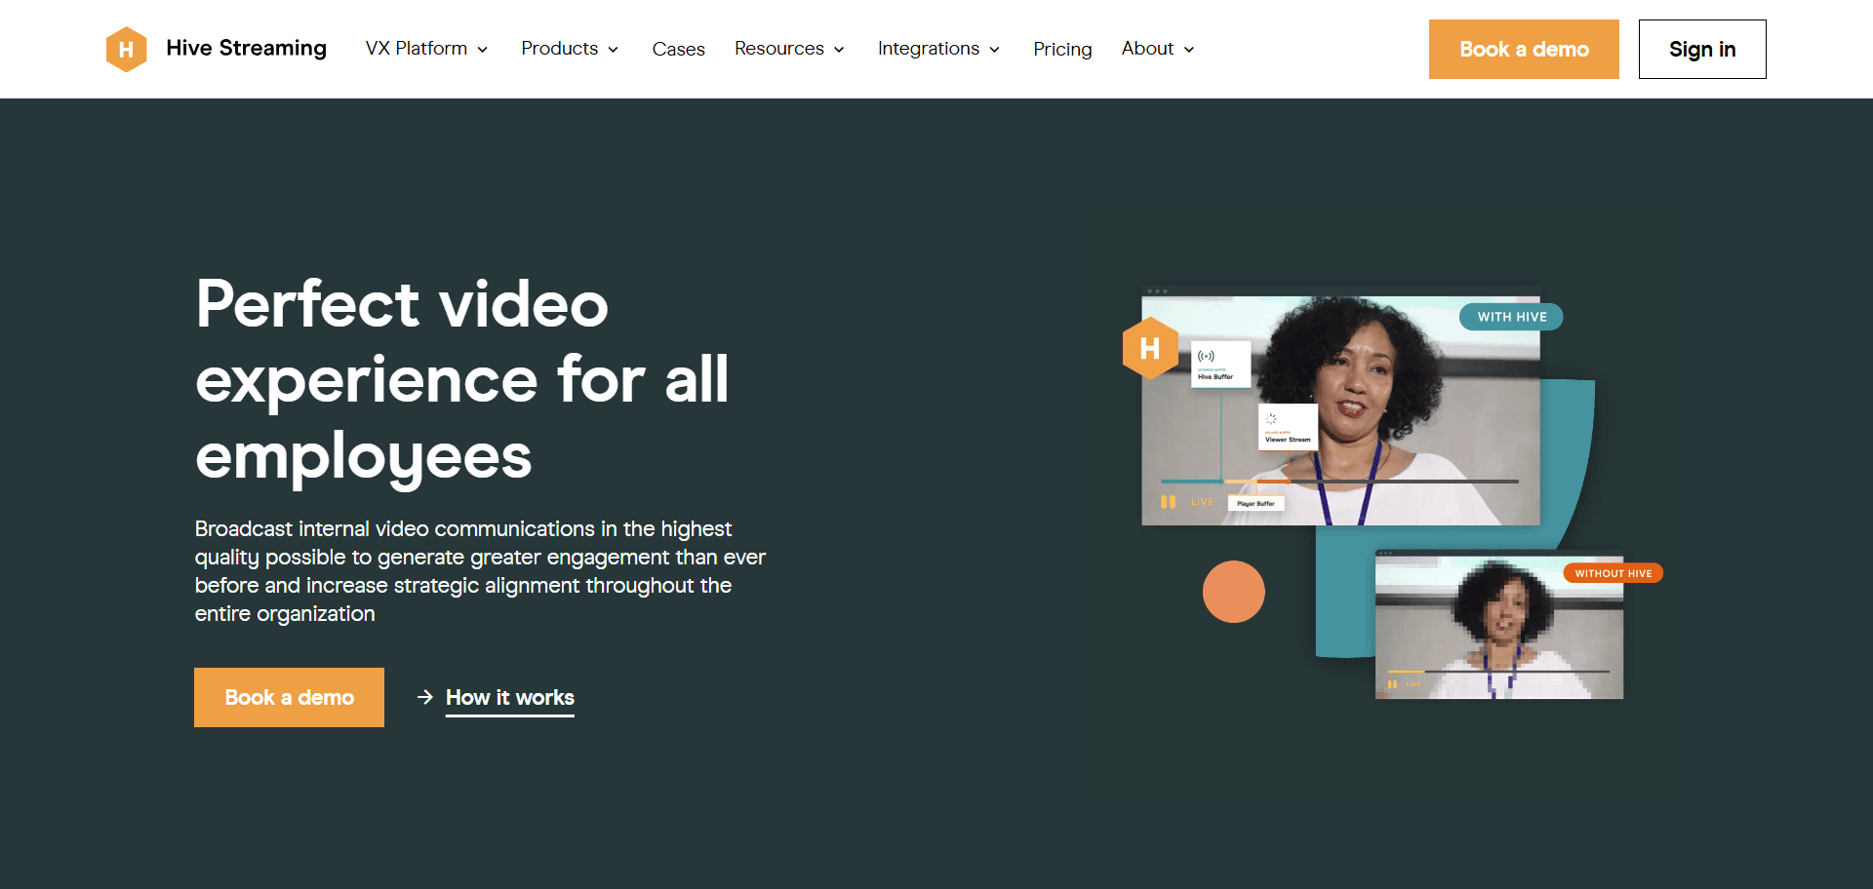Go to the Cases page

(678, 49)
